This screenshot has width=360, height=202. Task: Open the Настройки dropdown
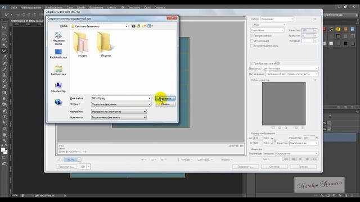(119, 112)
